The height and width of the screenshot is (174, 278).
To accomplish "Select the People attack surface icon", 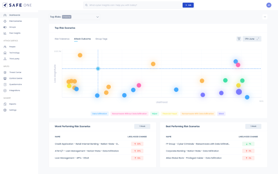I will point(5,47).
